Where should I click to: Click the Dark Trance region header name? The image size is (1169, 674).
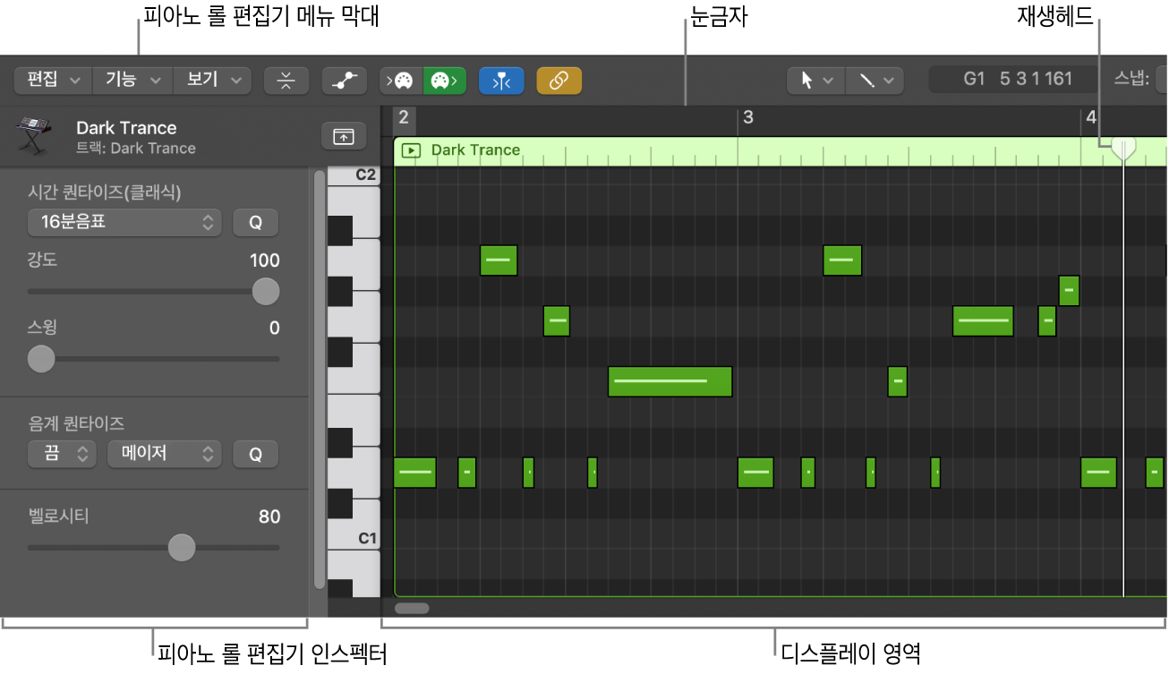pyautogui.click(x=475, y=150)
